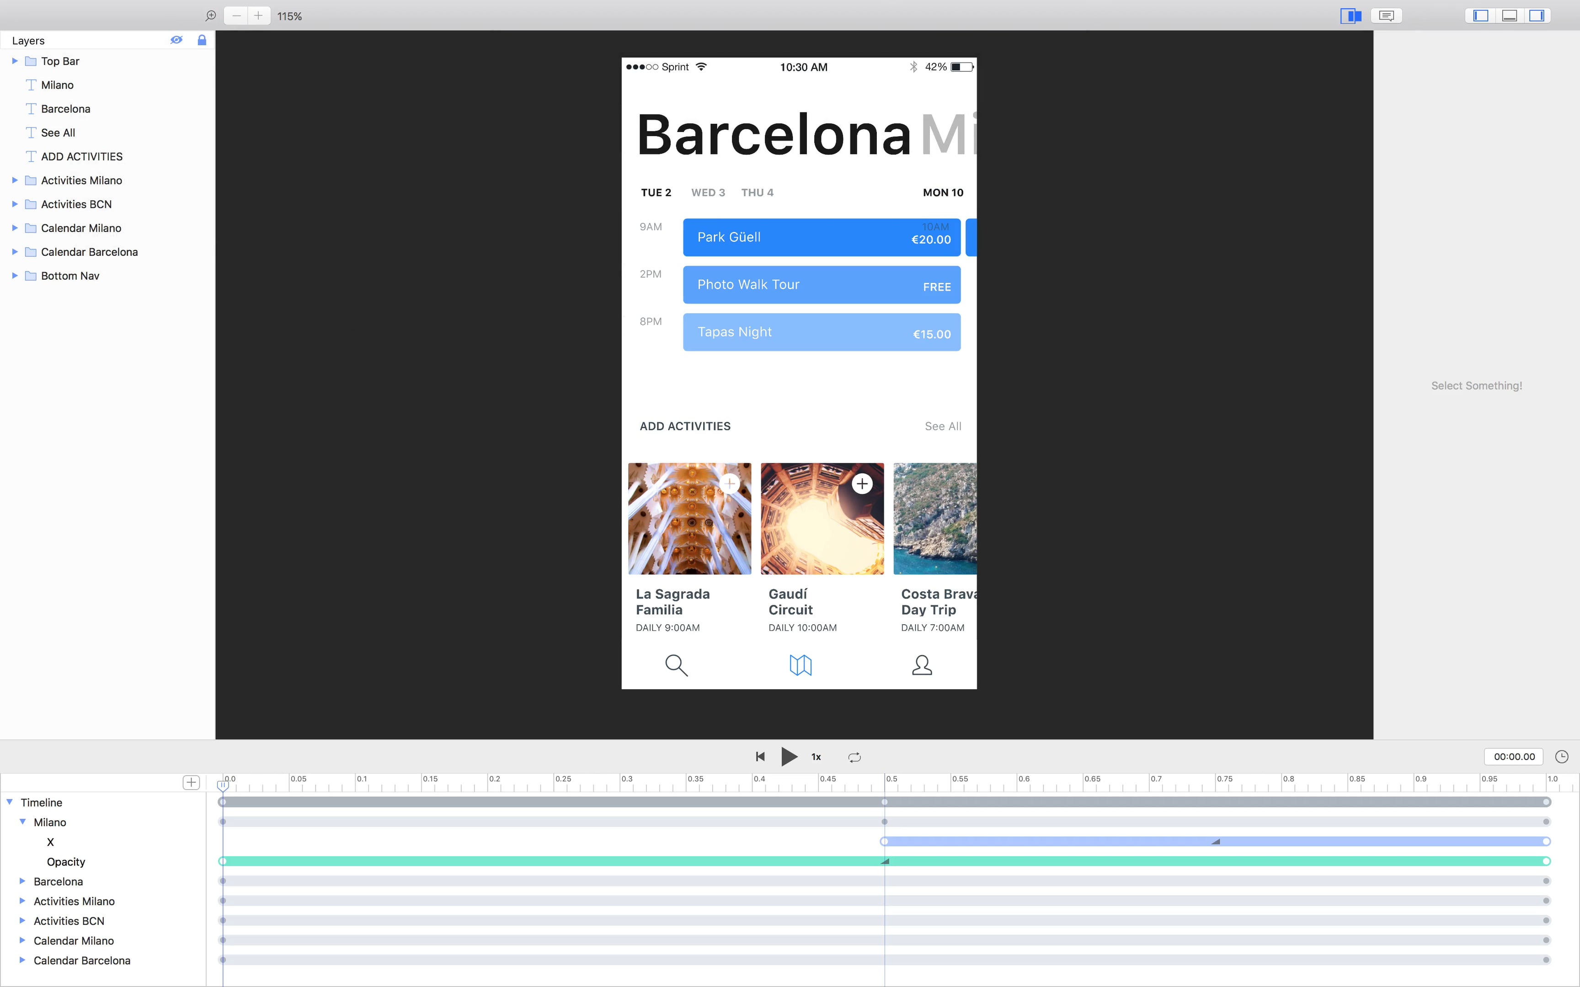The image size is (1580, 987).
Task: Zoom in with the plus button
Action: [x=259, y=16]
